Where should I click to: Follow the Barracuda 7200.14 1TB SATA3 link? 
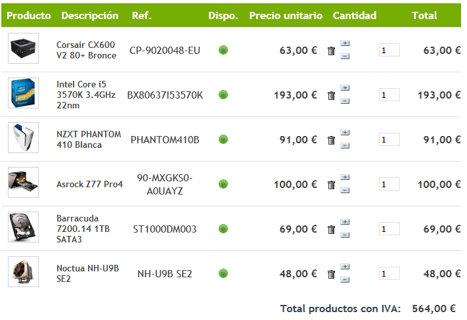[x=78, y=229]
